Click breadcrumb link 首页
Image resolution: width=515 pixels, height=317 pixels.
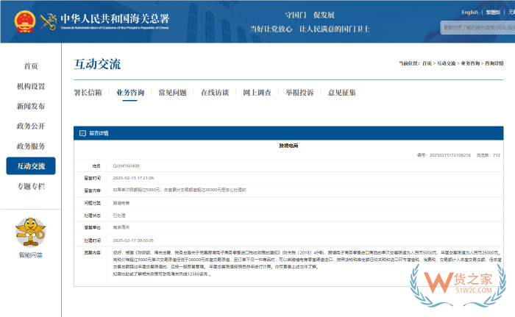[427, 63]
